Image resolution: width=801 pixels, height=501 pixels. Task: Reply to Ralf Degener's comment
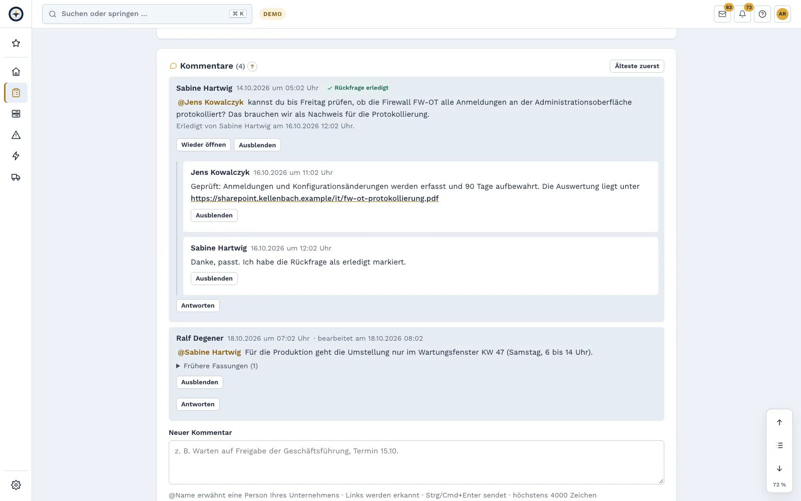[x=198, y=404]
